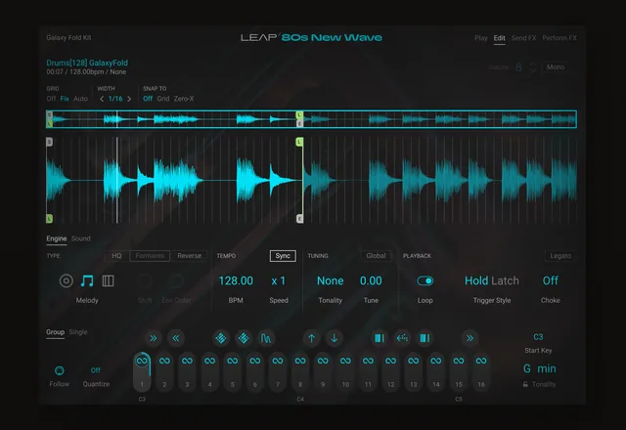626x430 pixels.
Task: Toggle the Global tuning button
Action: click(x=376, y=256)
